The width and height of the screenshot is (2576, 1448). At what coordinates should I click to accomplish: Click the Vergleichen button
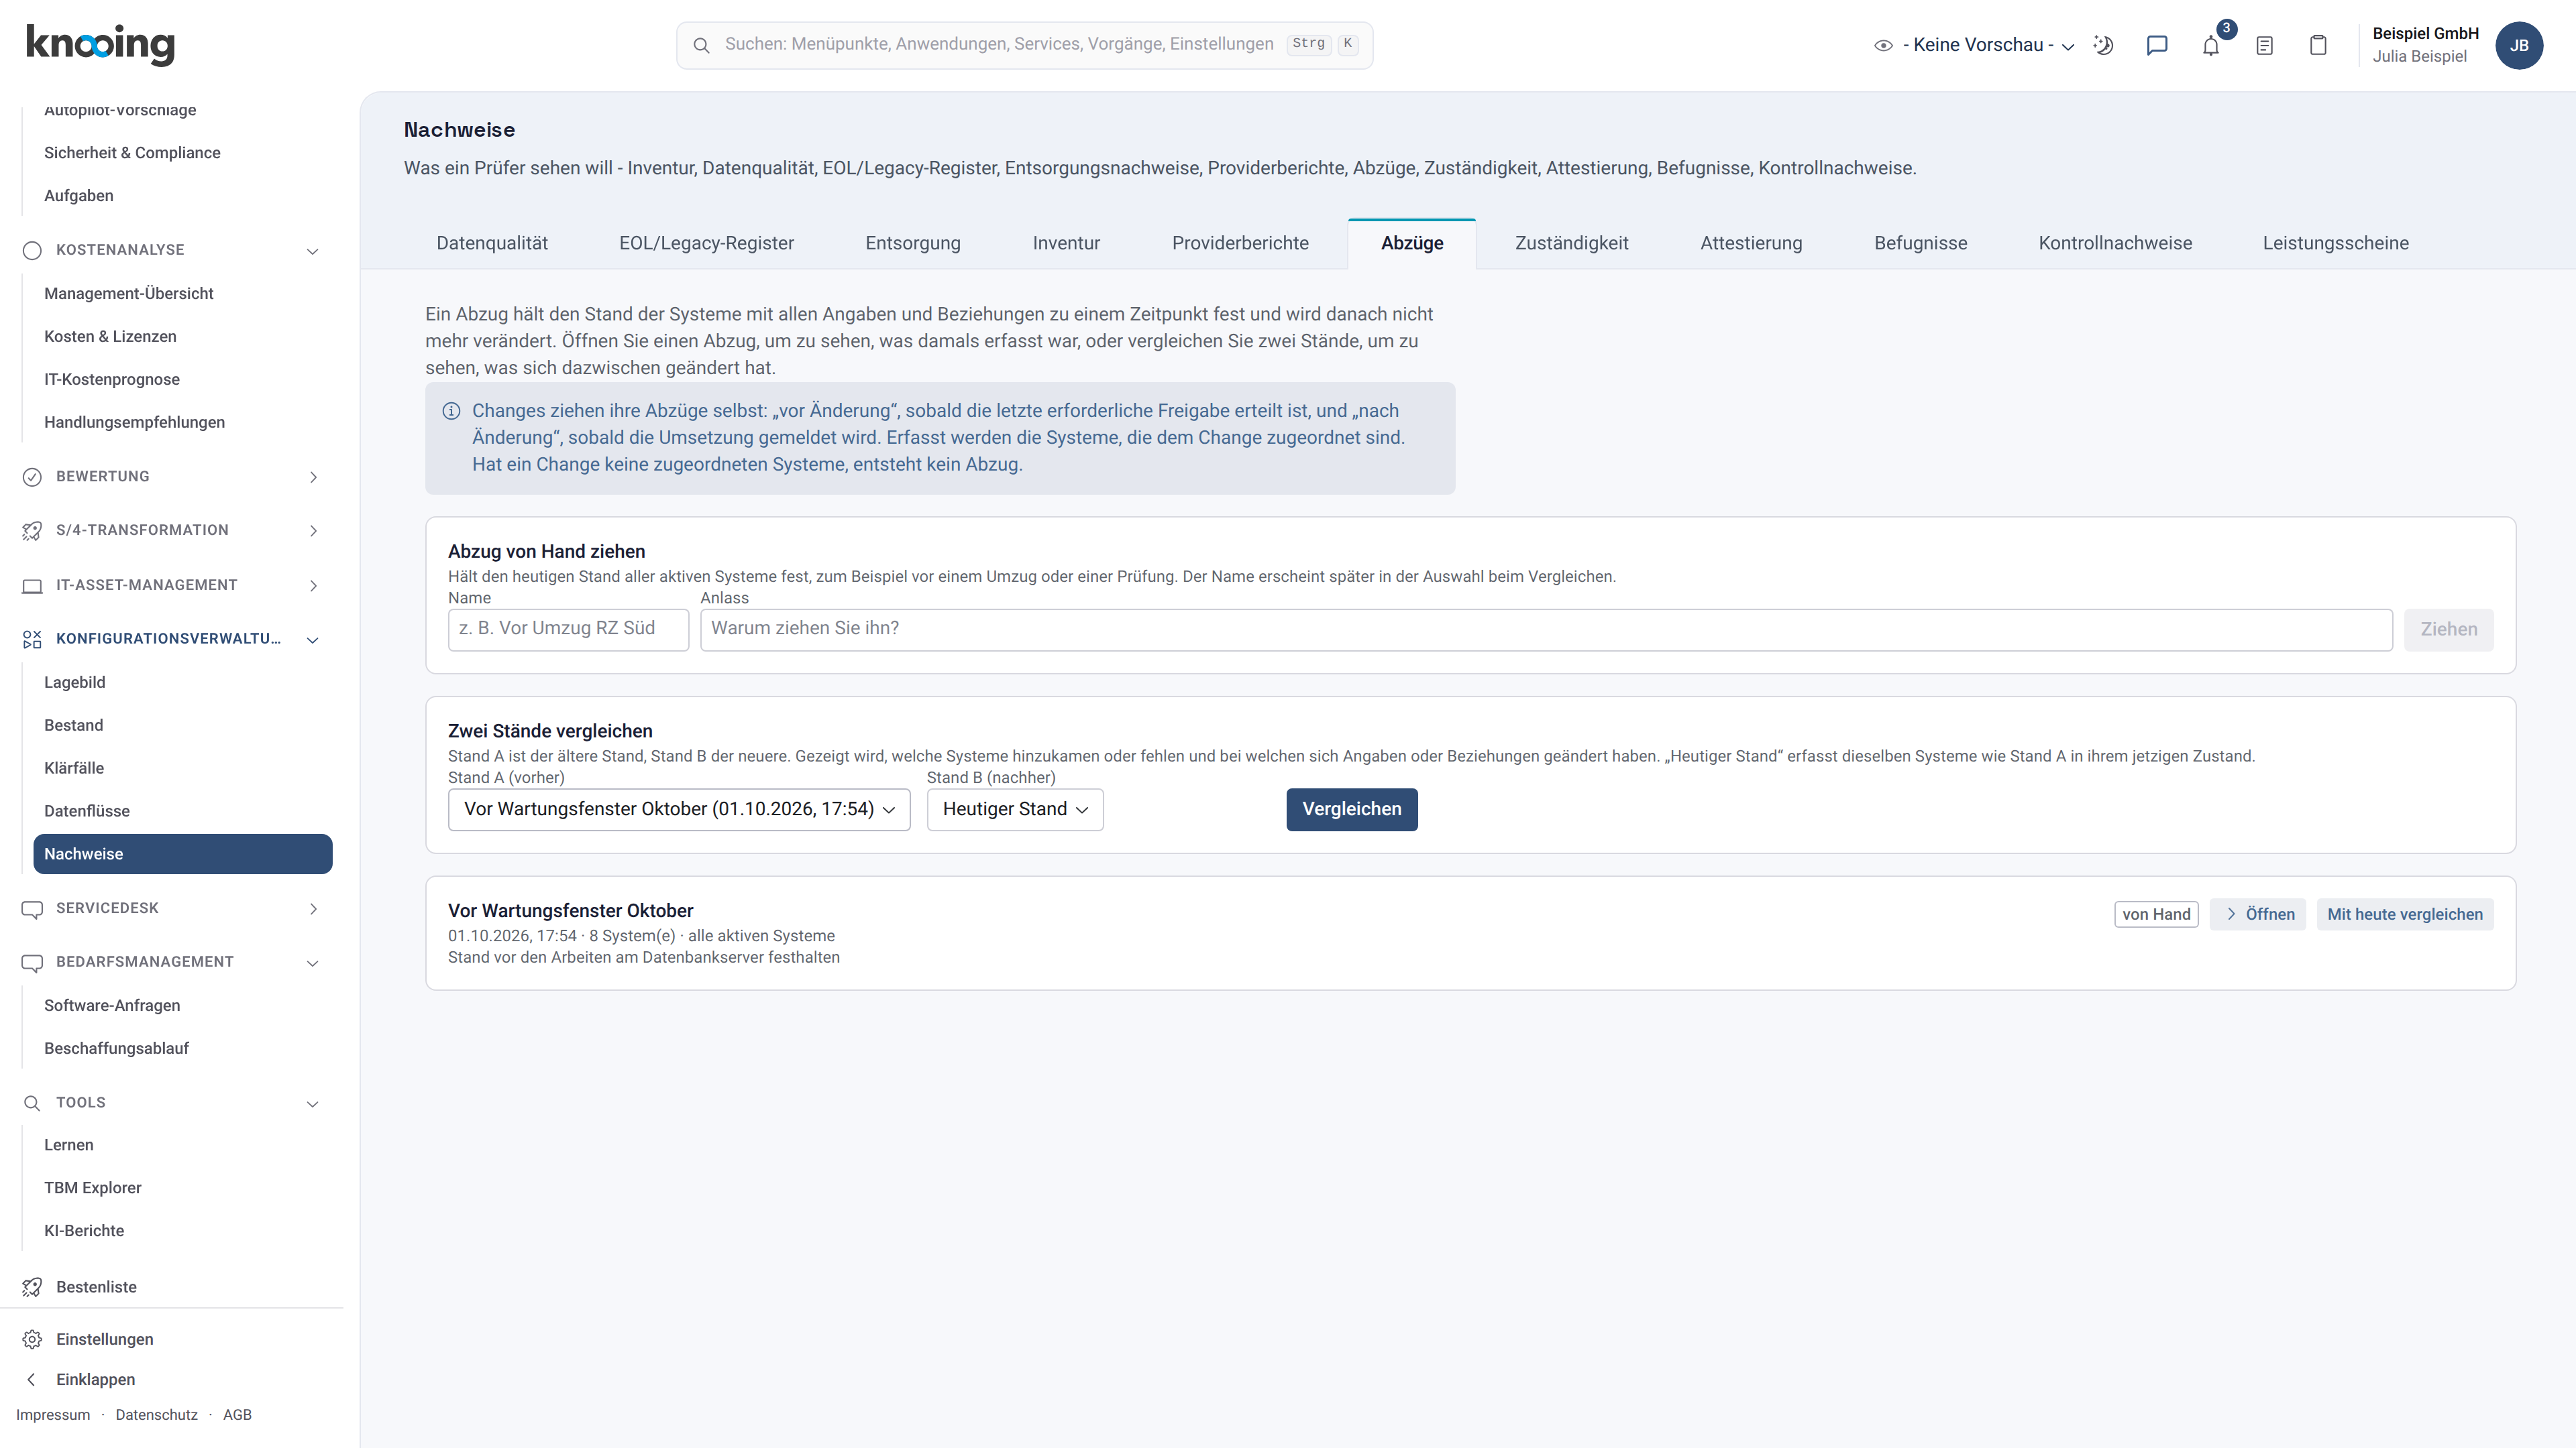[1352, 809]
